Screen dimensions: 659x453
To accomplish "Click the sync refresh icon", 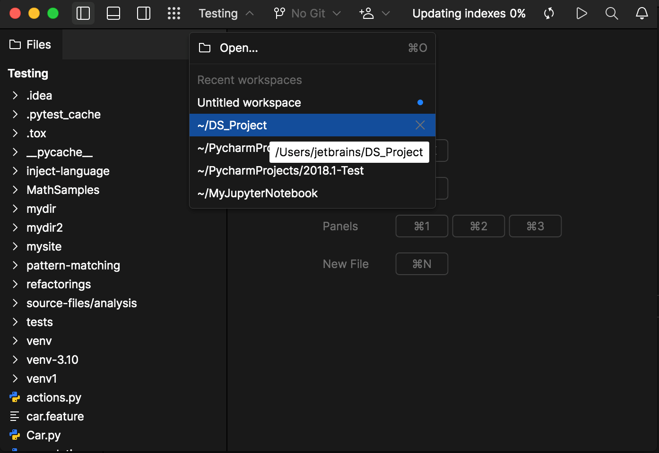I will pos(549,13).
